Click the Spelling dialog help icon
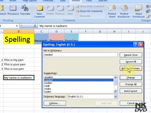The height and width of the screenshot is (113, 151). click(x=136, y=45)
